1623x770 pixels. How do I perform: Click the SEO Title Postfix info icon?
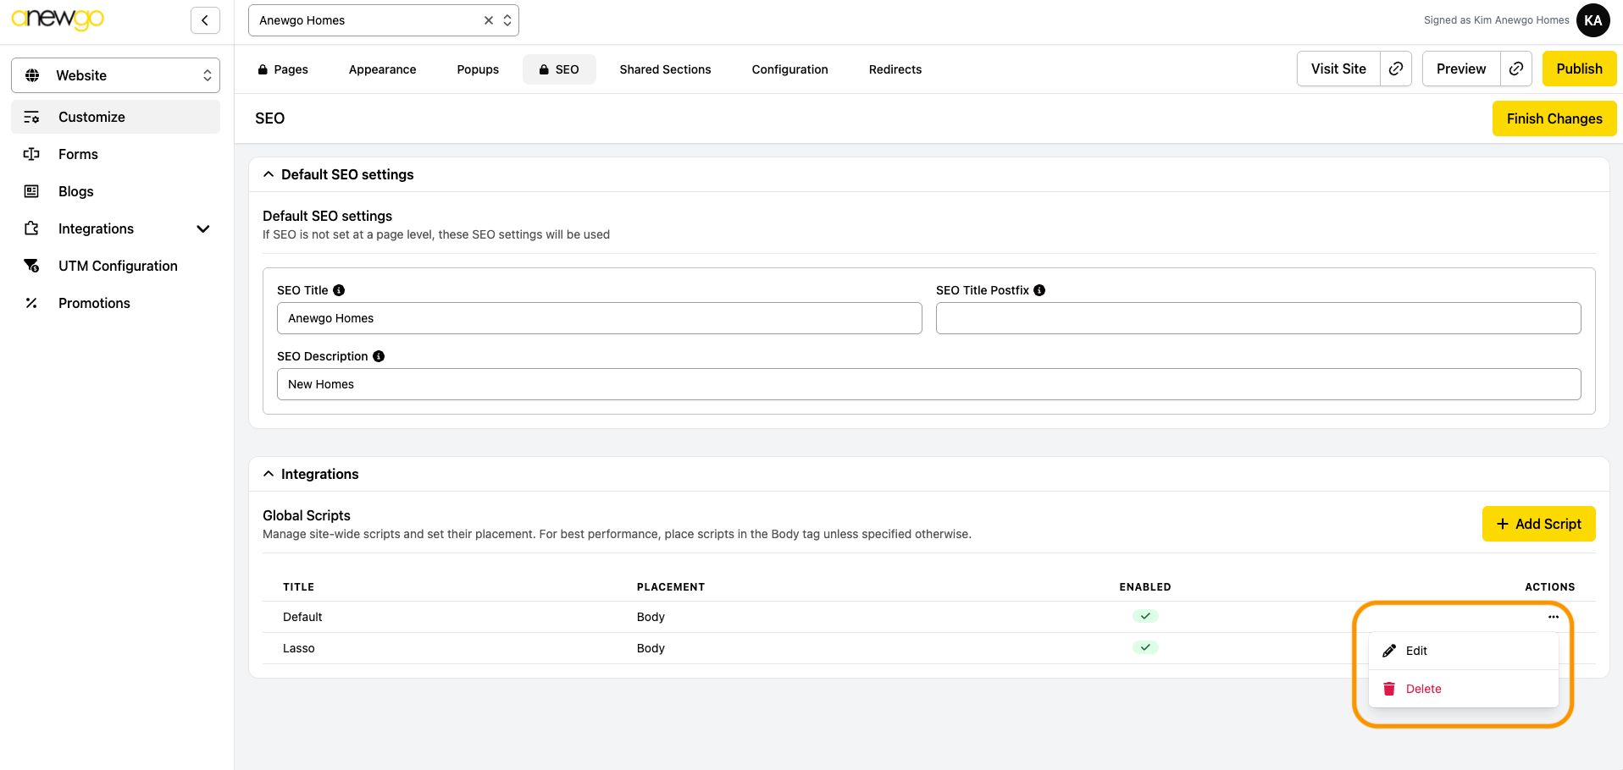coord(1039,290)
